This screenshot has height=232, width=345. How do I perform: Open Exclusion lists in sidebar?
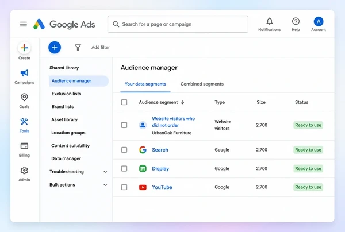click(x=67, y=94)
